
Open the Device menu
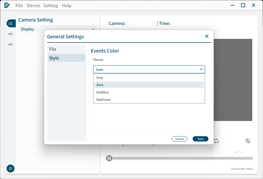(x=34, y=6)
